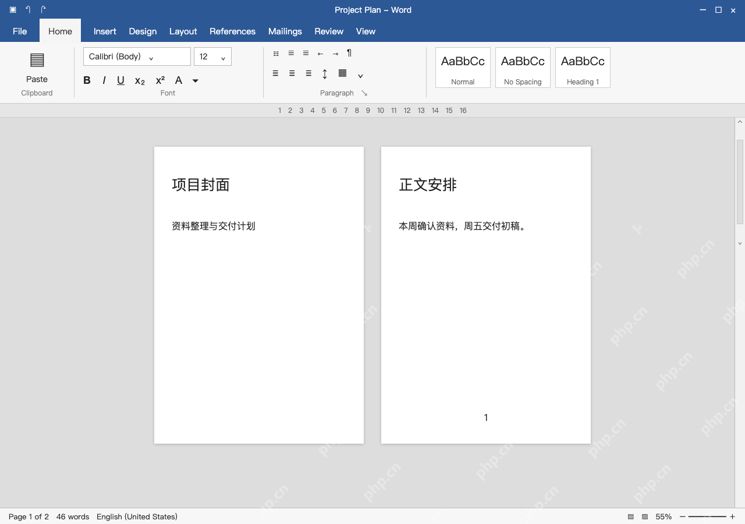This screenshot has height=524, width=745.
Task: Insert a bullet list
Action: coord(276,54)
